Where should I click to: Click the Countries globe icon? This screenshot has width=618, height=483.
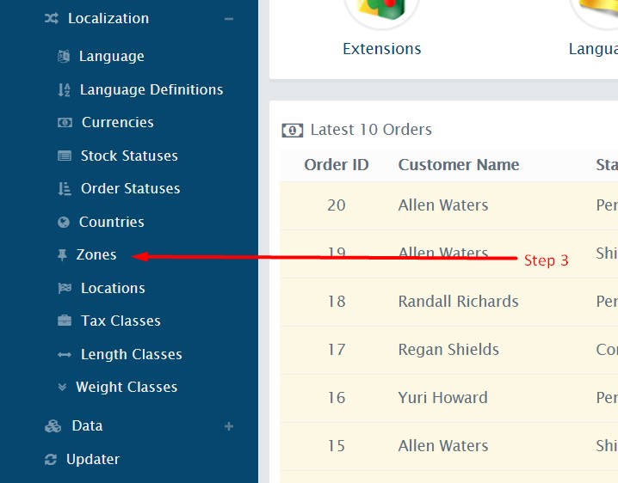point(64,222)
